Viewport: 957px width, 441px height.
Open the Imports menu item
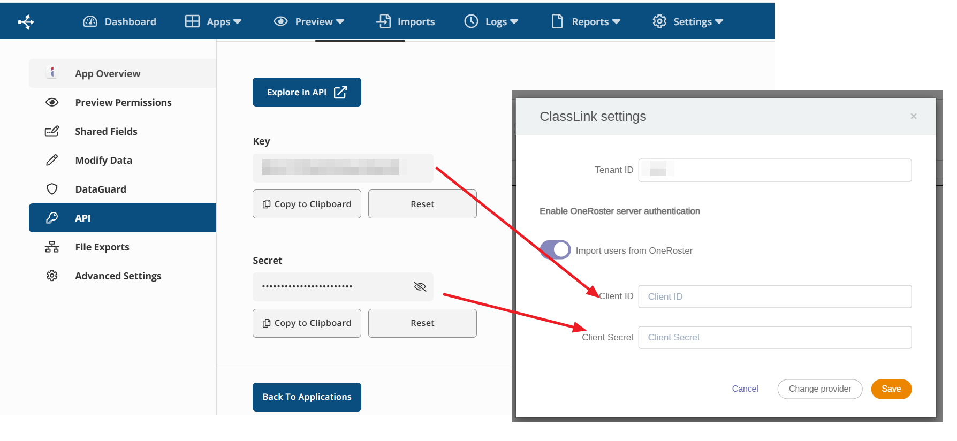coord(406,21)
